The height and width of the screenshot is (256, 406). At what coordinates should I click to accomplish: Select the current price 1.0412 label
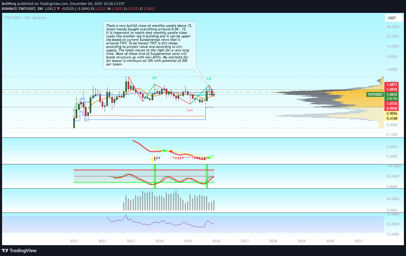click(392, 95)
